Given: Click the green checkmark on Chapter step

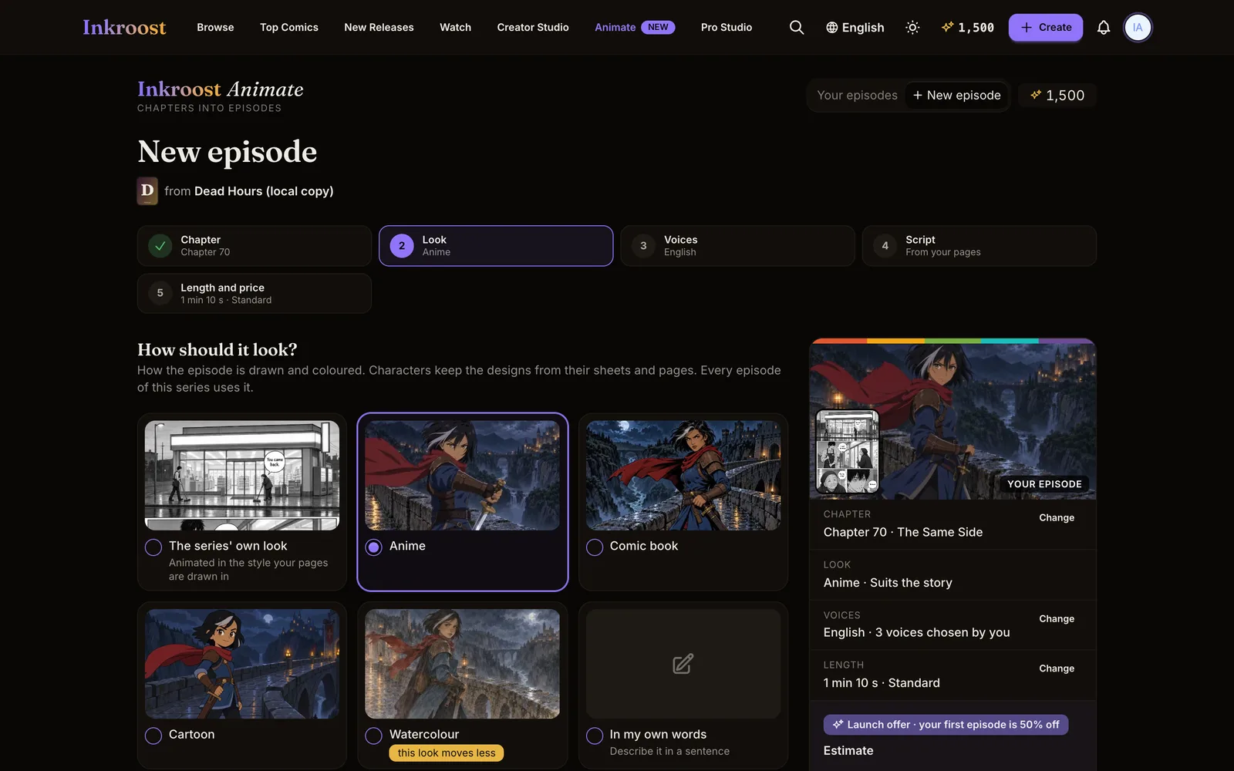Looking at the screenshot, I should (160, 246).
